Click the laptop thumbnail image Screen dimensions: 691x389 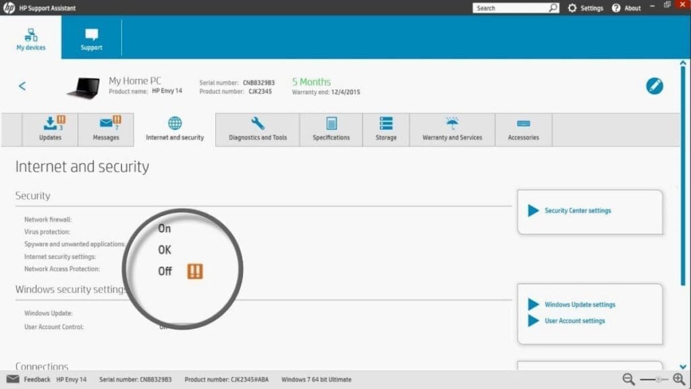tap(84, 87)
